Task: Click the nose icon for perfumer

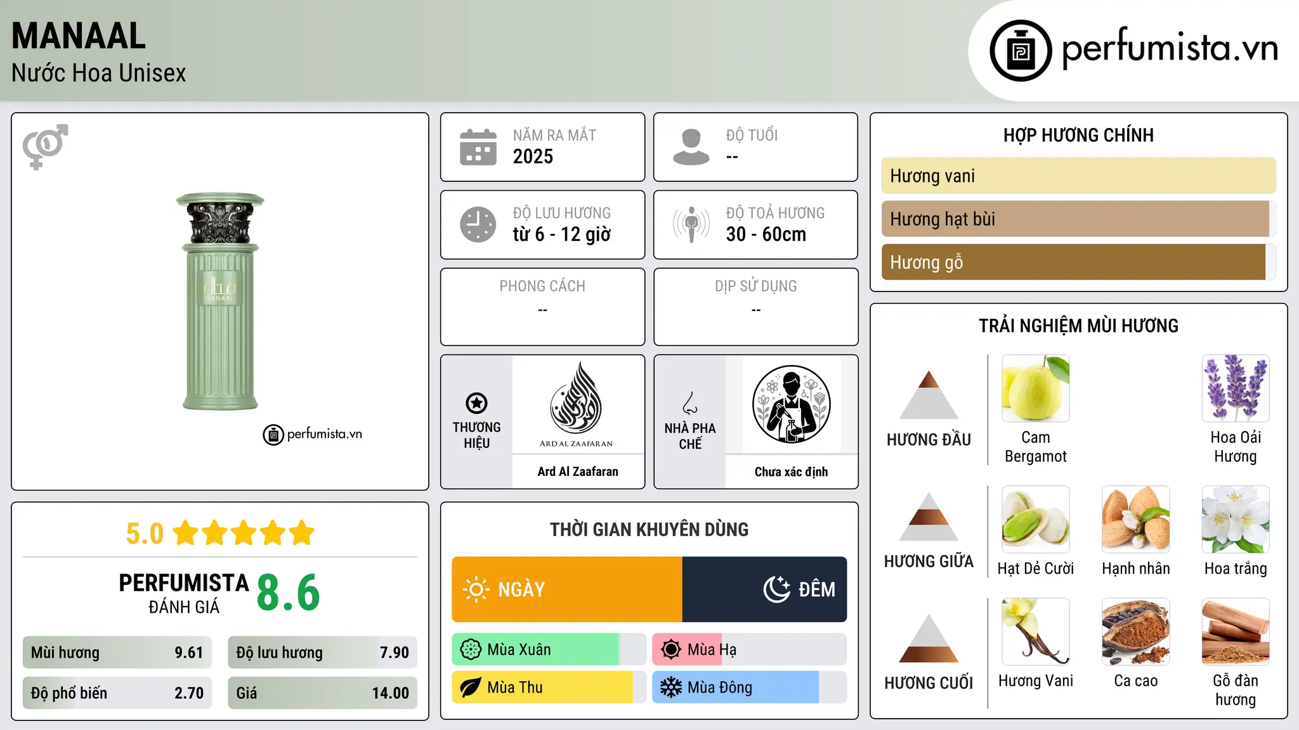Action: click(690, 403)
